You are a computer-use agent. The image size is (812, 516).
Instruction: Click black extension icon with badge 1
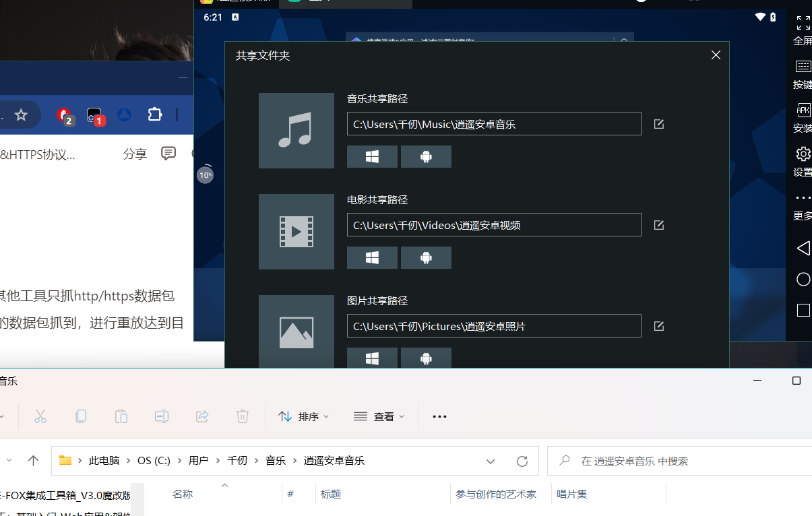(95, 116)
